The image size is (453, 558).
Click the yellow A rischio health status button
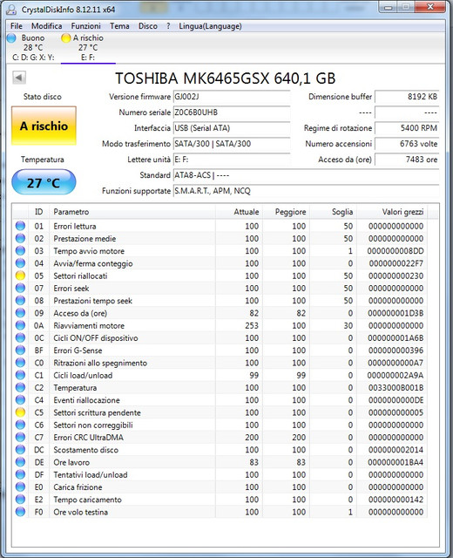pos(44,126)
